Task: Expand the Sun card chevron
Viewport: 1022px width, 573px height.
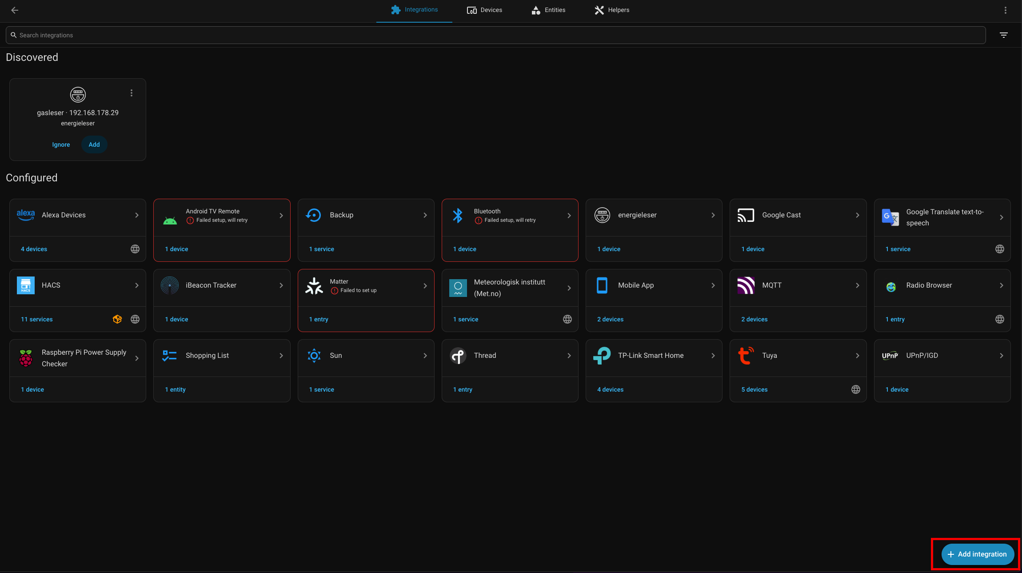Action: point(425,356)
